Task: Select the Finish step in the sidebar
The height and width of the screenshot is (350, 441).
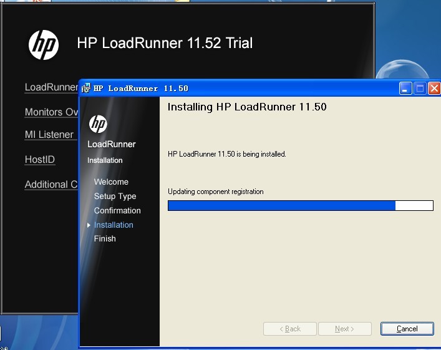Action: click(105, 238)
